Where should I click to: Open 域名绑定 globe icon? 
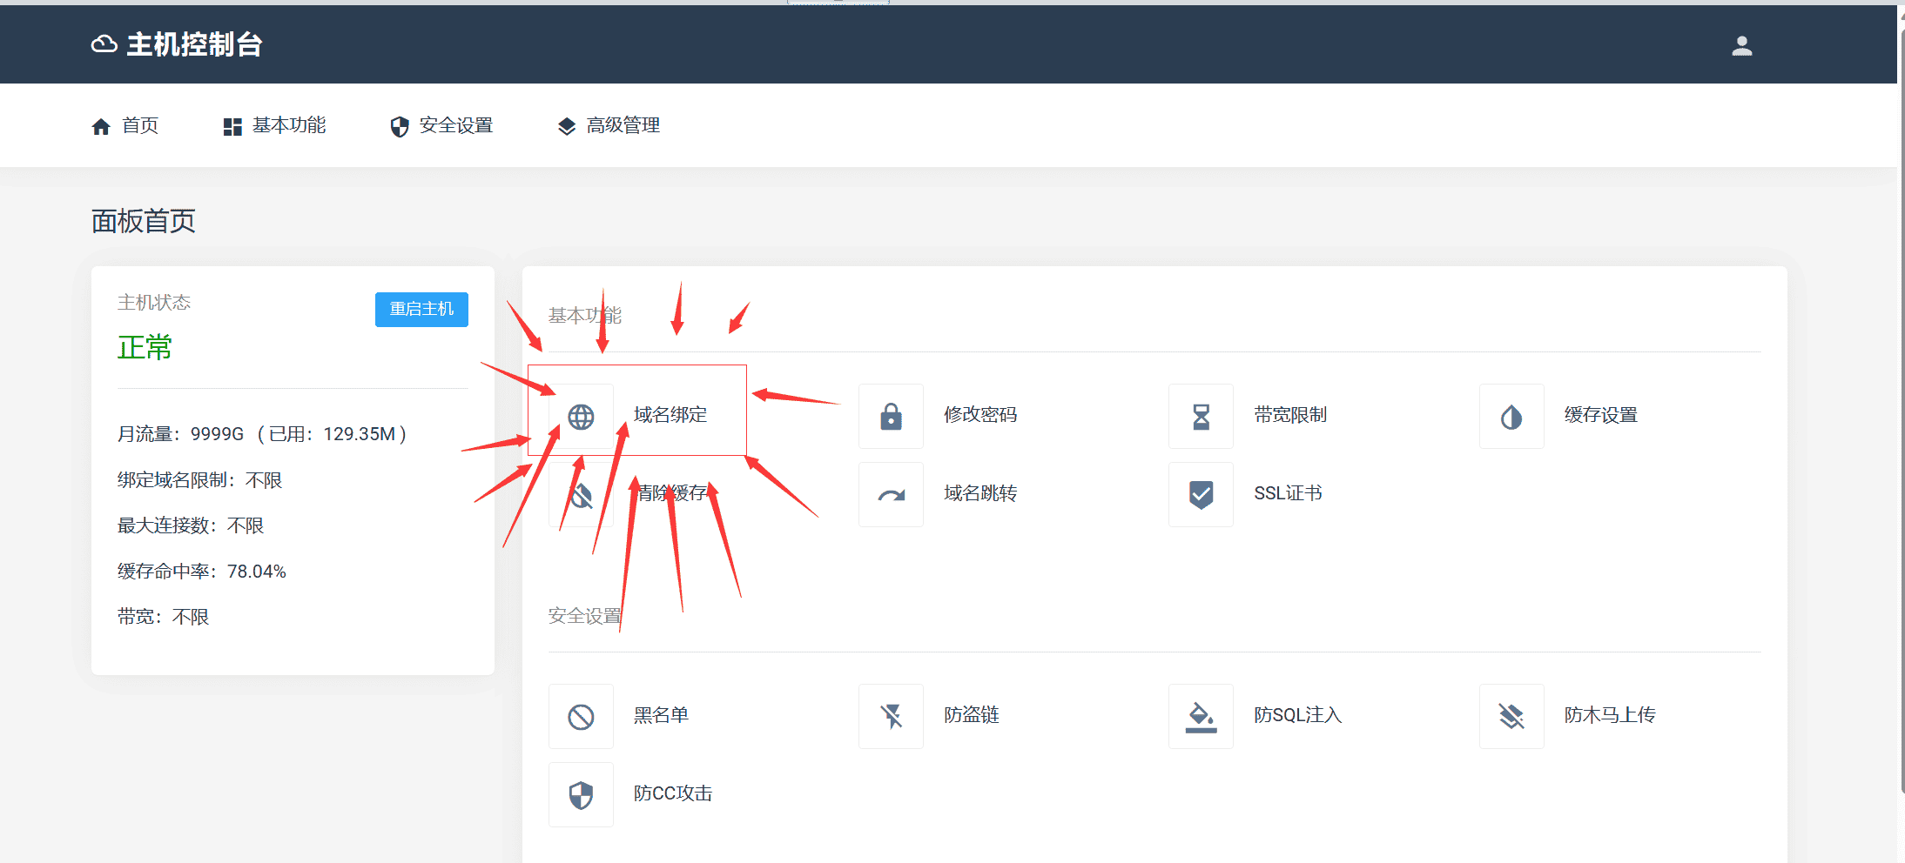[x=581, y=417]
